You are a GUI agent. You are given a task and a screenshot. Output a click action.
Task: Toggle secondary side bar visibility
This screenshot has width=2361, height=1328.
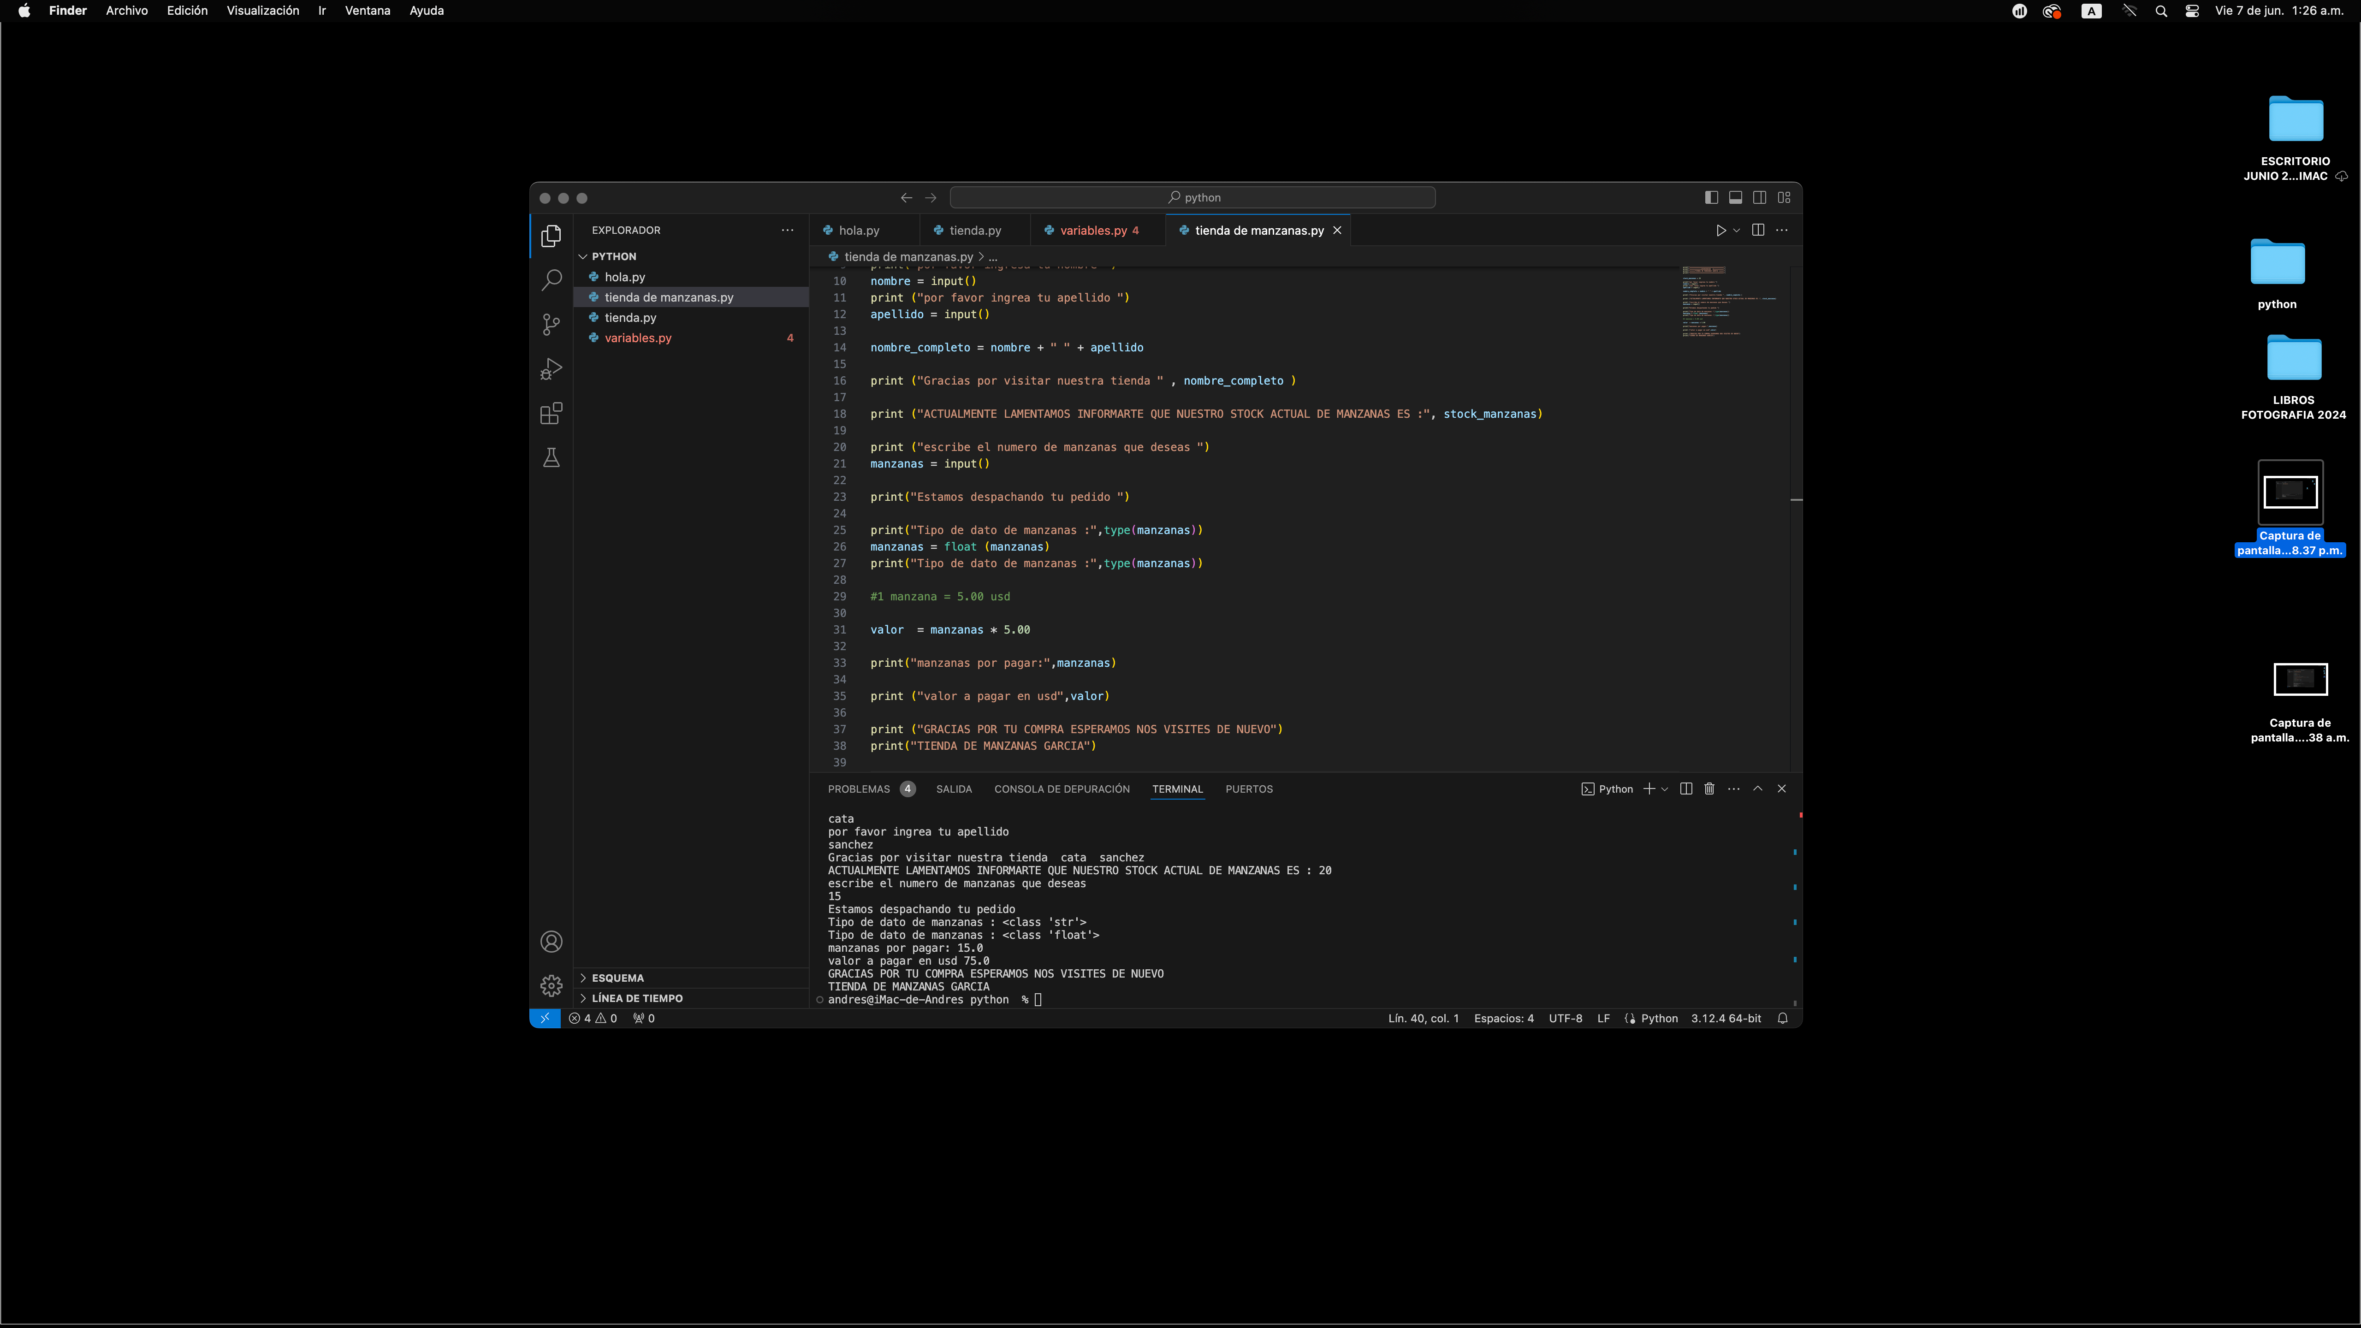point(1760,198)
